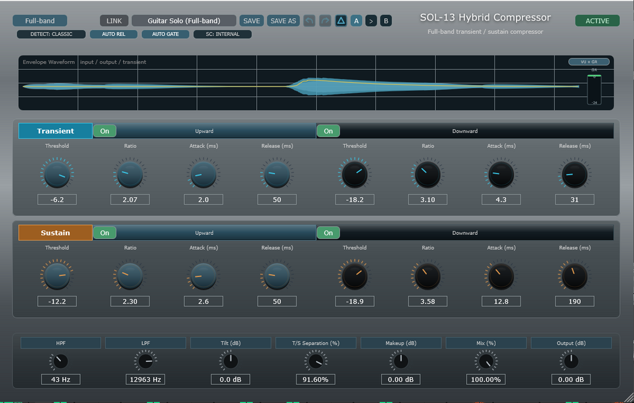The height and width of the screenshot is (403, 634).
Task: Click the Transient Upward Threshold knob
Action: [57, 174]
